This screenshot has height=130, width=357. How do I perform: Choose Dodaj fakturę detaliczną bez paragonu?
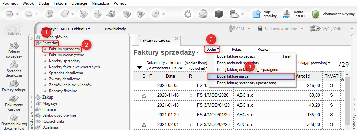click(252, 70)
